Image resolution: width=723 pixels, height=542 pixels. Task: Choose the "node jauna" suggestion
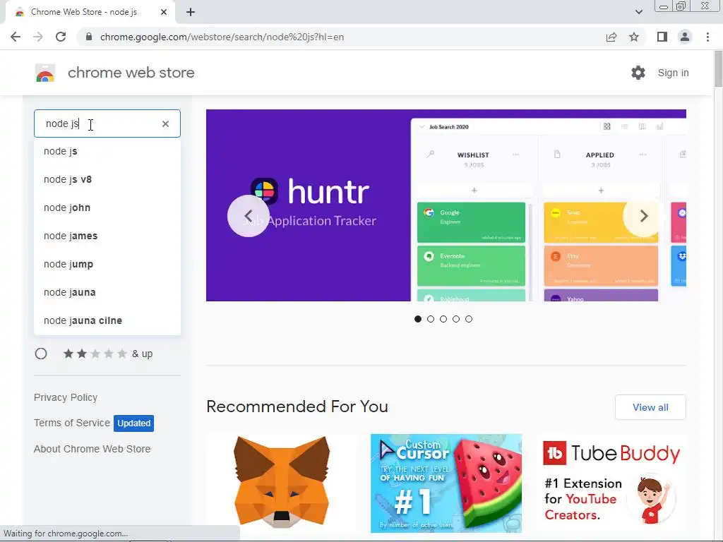107,292
